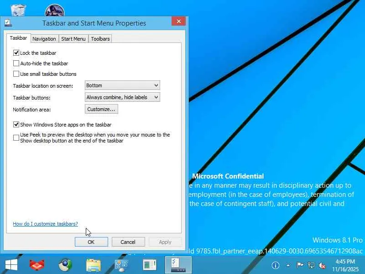Launch the Chromium-style browser taskbar icon

tap(65, 265)
